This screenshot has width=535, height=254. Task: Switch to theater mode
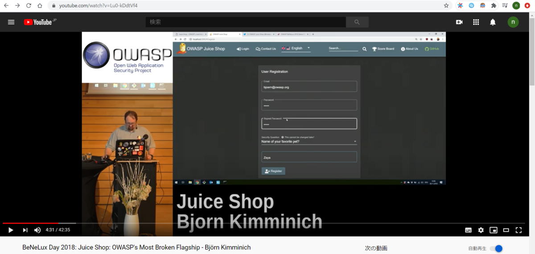pos(506,230)
